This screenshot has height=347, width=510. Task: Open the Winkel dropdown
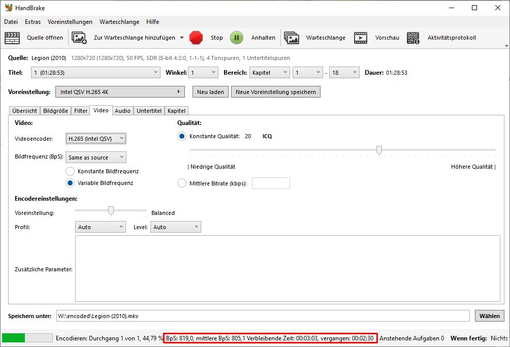203,73
